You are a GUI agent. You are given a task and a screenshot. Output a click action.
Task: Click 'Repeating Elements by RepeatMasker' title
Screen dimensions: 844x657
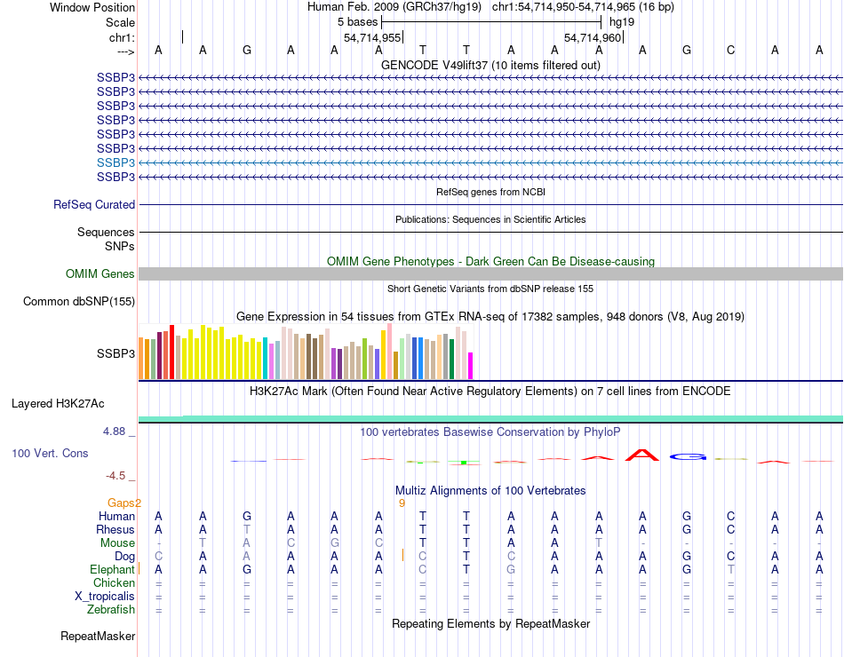coord(490,623)
